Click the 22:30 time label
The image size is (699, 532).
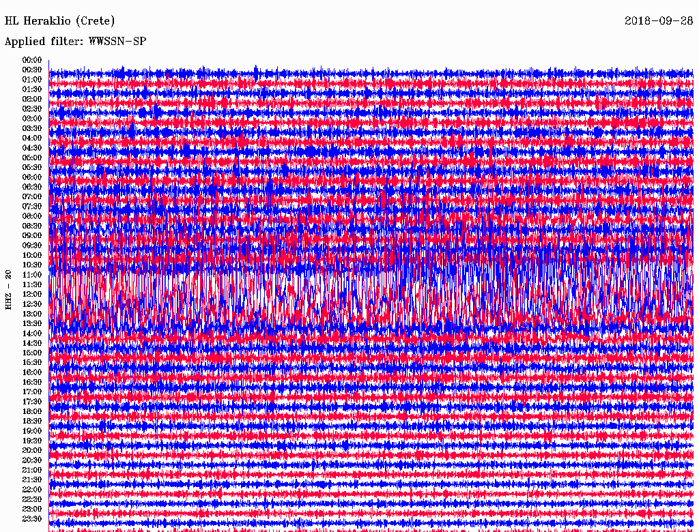pos(32,499)
